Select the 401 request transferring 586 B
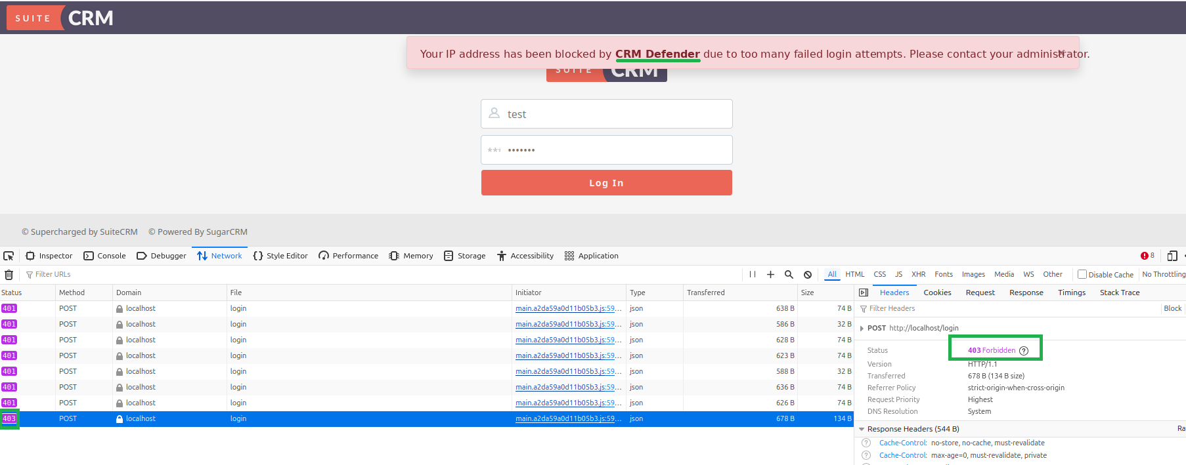Image resolution: width=1186 pixels, height=465 pixels. [427, 324]
